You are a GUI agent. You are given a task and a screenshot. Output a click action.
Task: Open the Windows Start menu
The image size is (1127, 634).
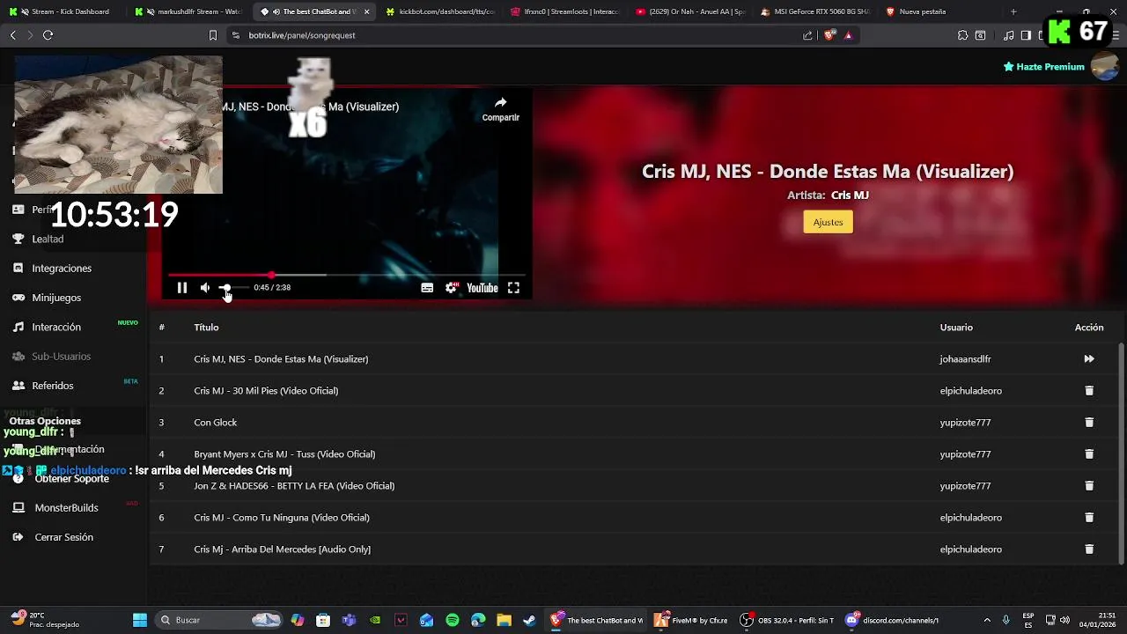pos(139,620)
